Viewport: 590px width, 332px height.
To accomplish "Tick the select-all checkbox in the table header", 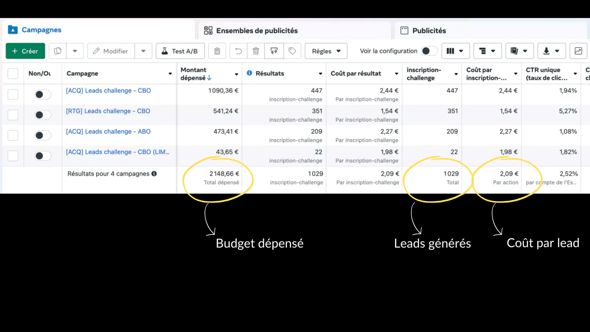I will click(x=13, y=74).
